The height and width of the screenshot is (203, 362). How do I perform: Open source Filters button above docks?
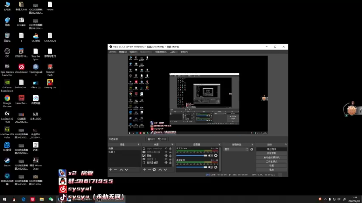coord(162,139)
